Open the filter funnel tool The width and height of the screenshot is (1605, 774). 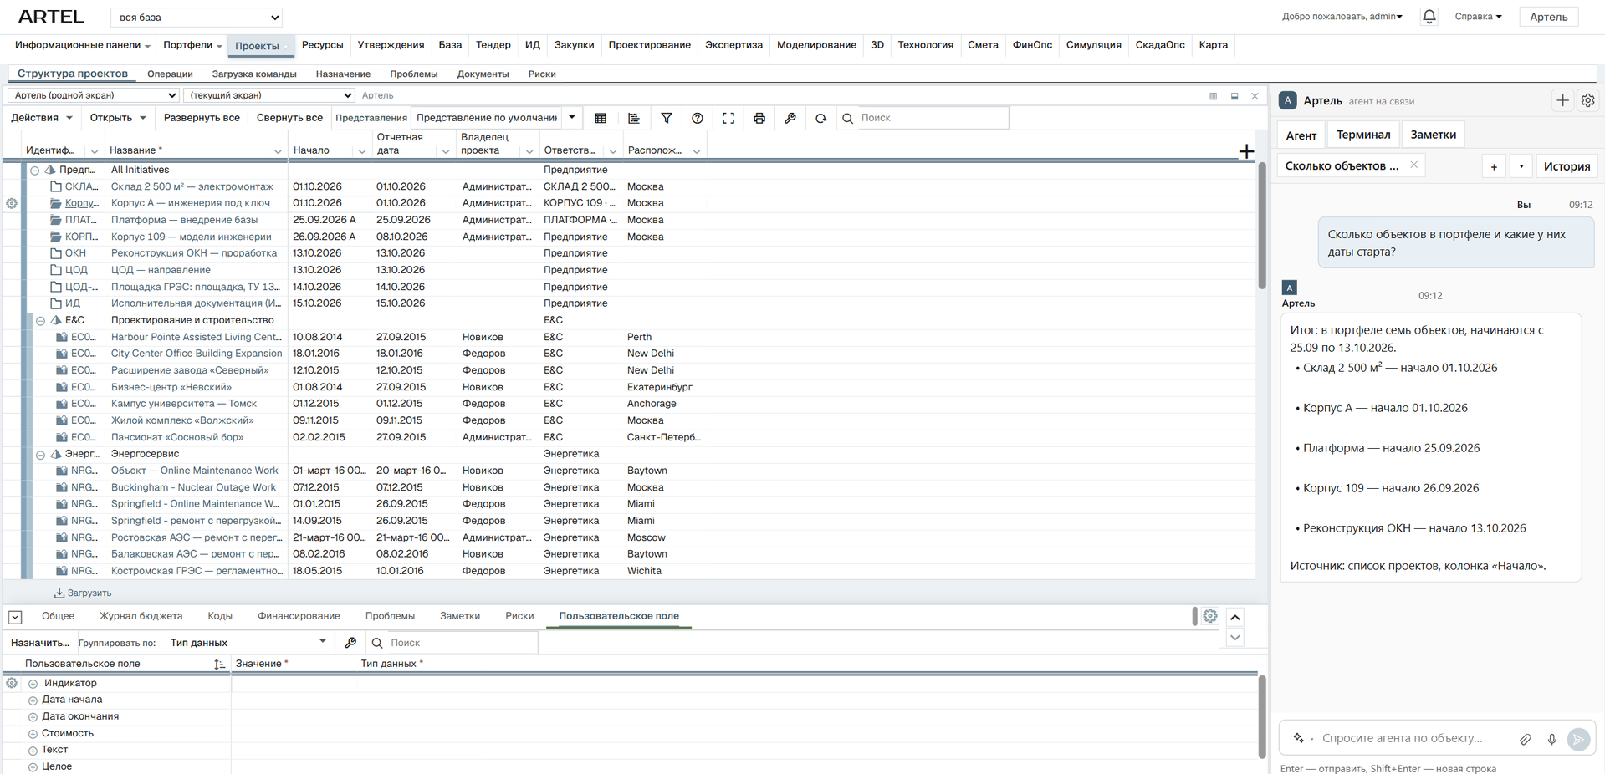click(x=667, y=118)
